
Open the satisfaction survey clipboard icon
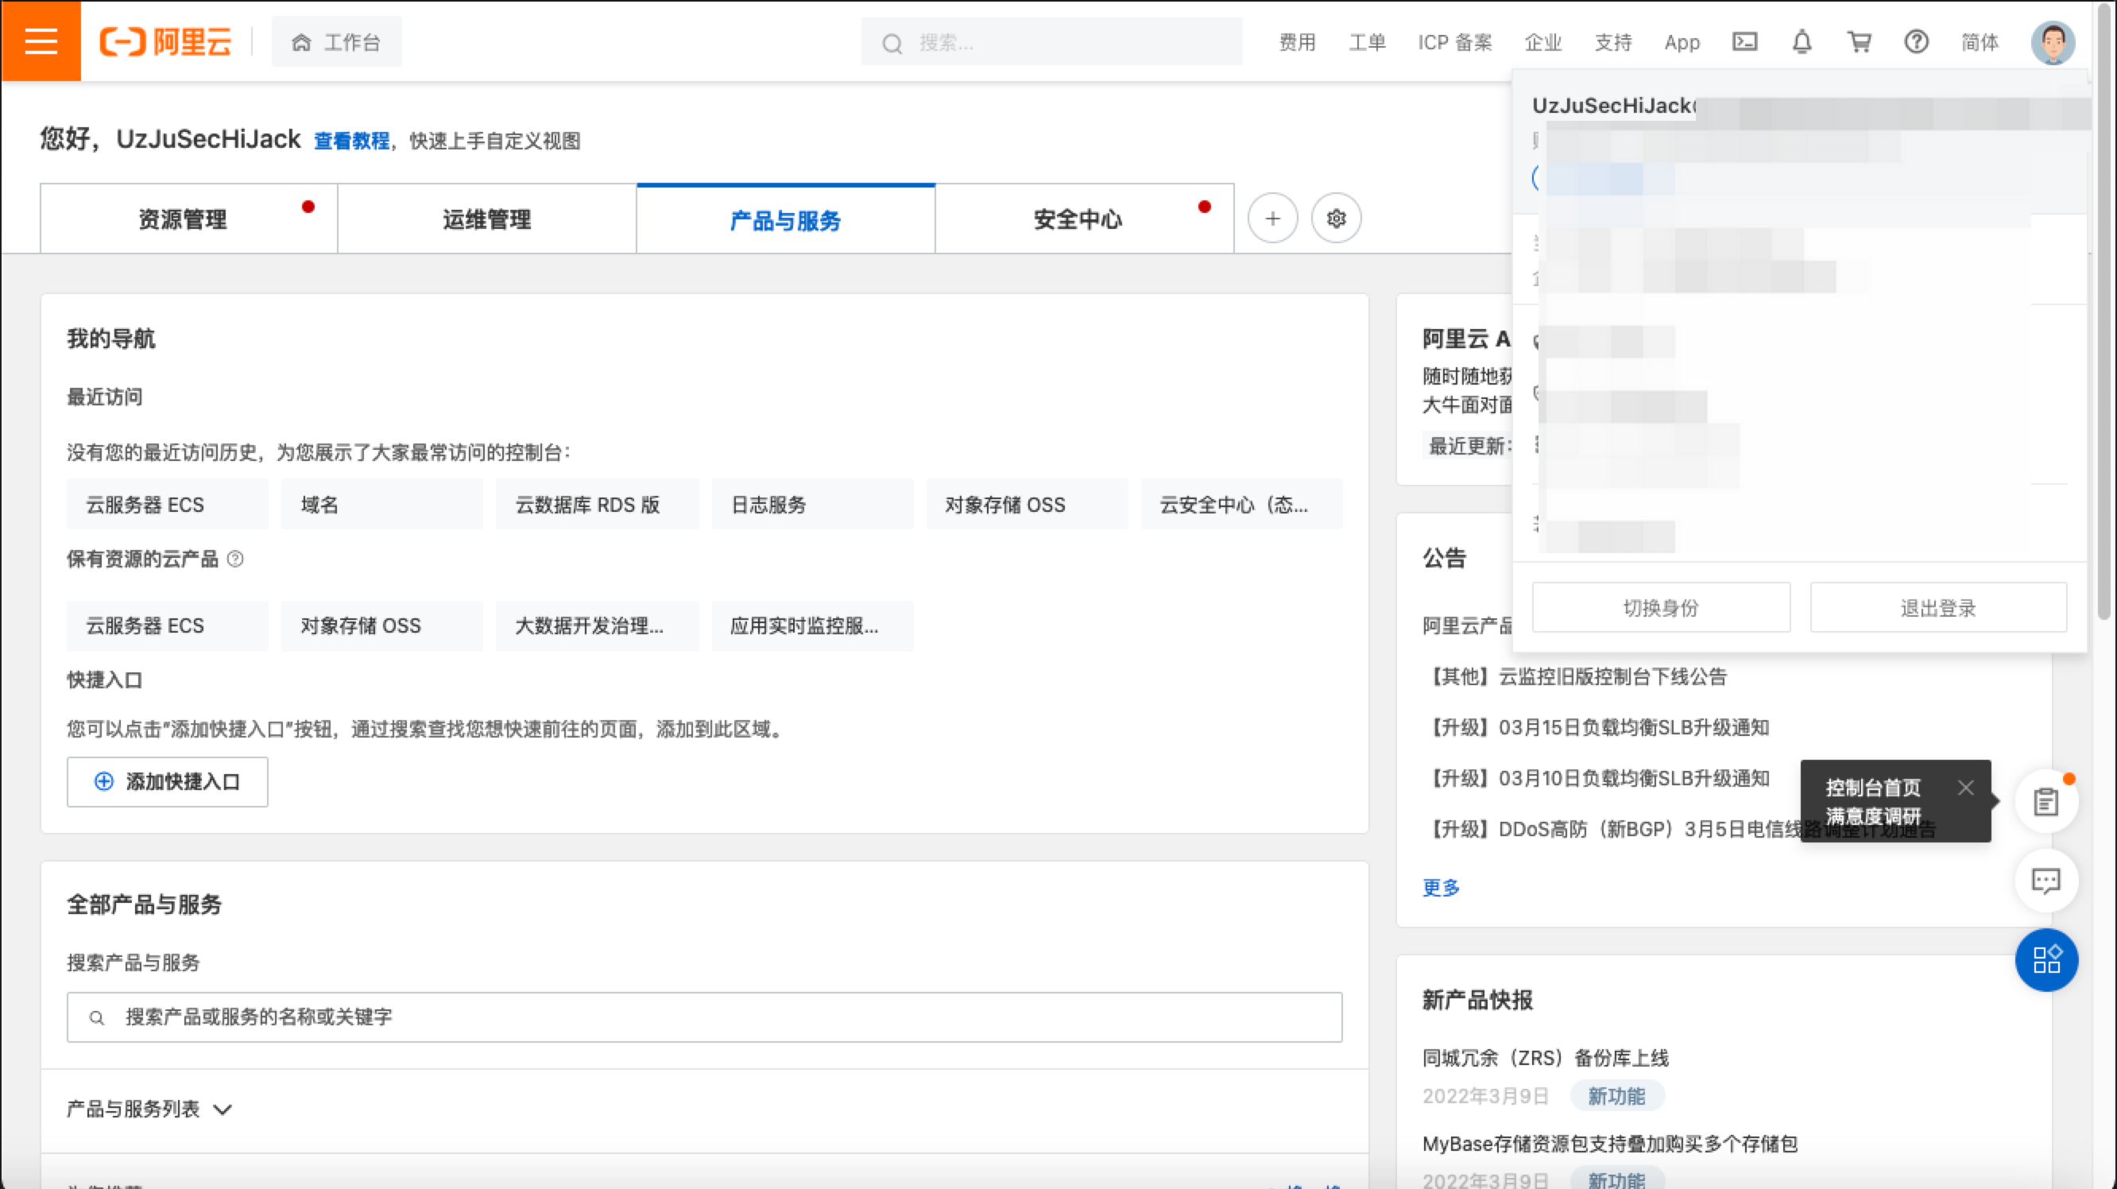tap(2045, 801)
